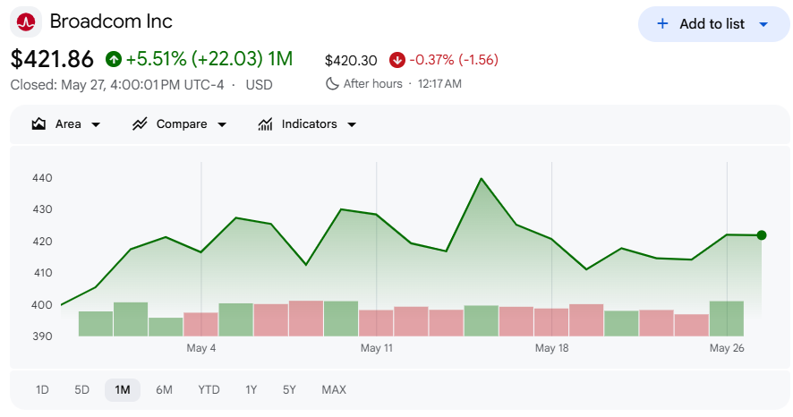The width and height of the screenshot is (793, 417).
Task: Click the red down-arrow after-hours icon
Action: point(397,60)
